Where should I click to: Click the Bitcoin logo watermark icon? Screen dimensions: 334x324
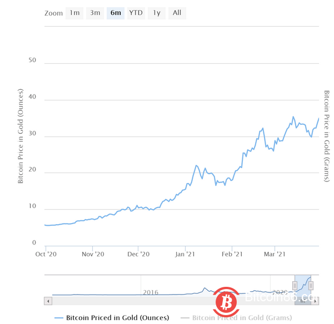click(225, 300)
